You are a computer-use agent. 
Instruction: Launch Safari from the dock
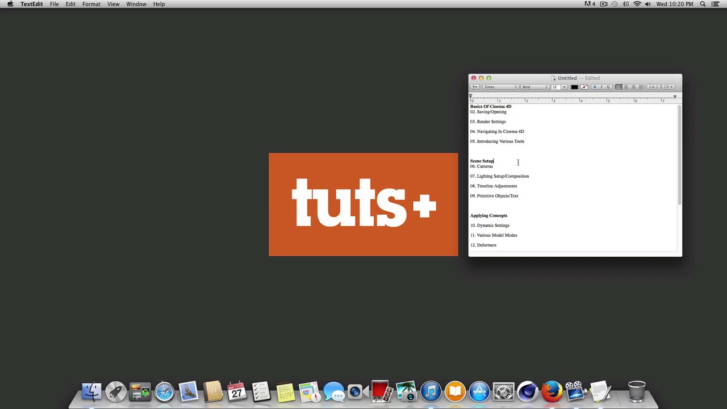click(164, 391)
